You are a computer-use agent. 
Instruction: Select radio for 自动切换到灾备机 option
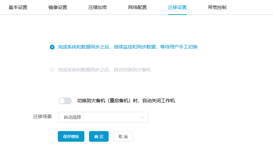(52, 70)
